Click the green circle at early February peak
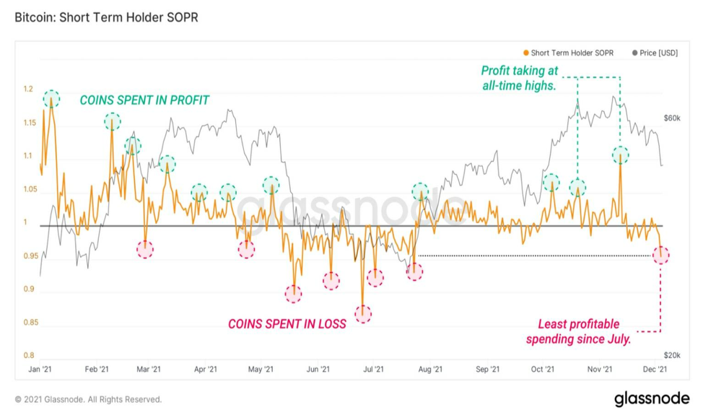The height and width of the screenshot is (418, 703). tap(112, 121)
